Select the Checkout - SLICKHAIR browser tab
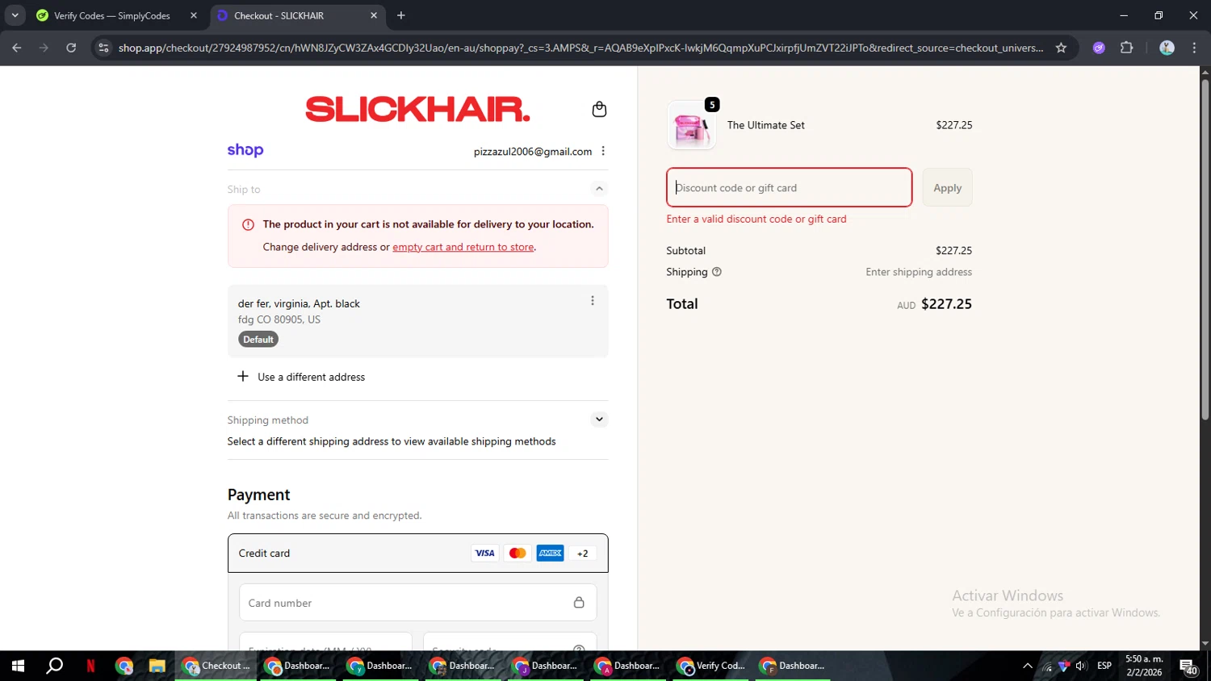Viewport: 1211px width, 681px height. click(279, 15)
